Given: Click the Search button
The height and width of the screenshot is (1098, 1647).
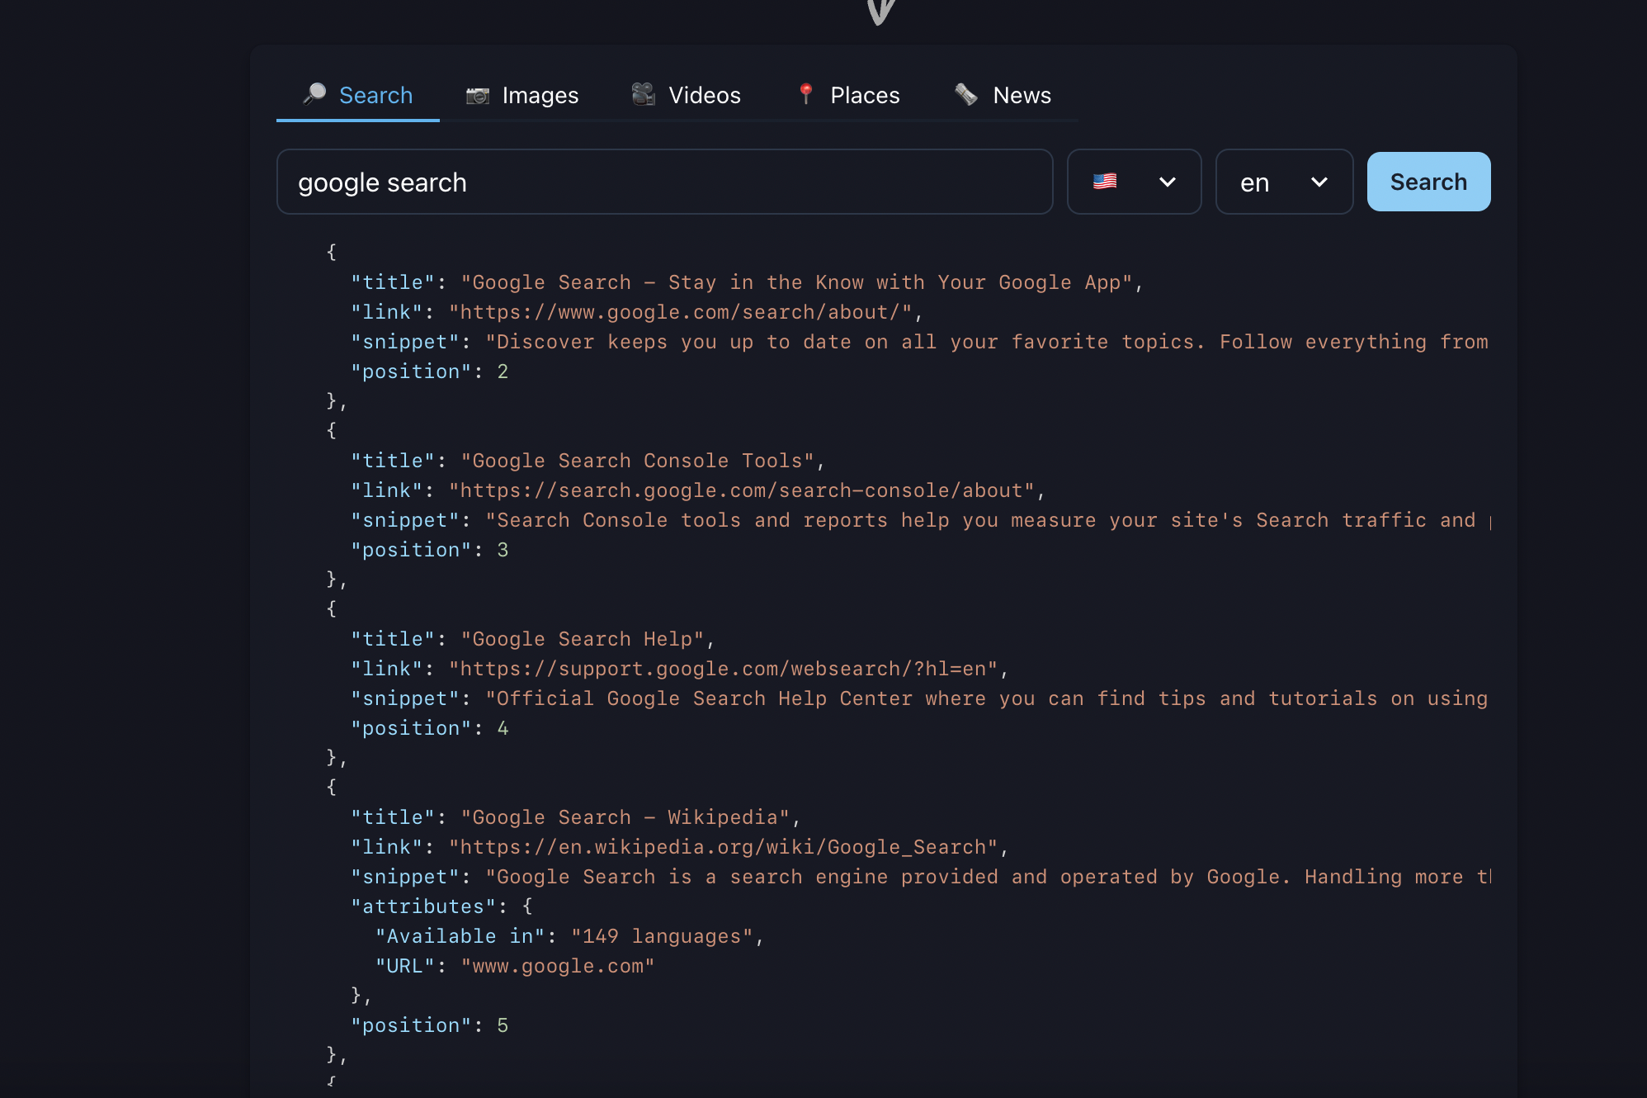Looking at the screenshot, I should pyautogui.click(x=1428, y=182).
